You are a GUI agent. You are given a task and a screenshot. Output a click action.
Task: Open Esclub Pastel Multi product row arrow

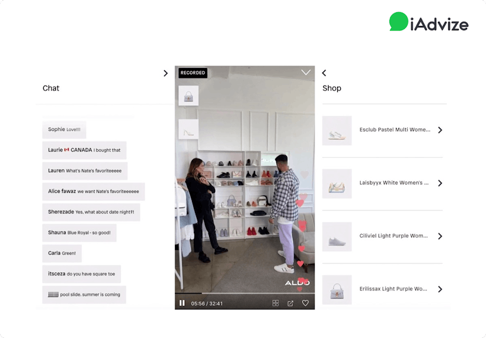click(440, 130)
